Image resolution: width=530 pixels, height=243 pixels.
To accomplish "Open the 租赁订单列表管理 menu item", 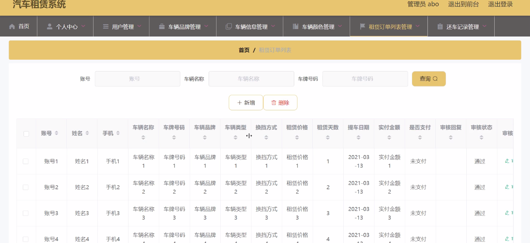I will tap(390, 27).
